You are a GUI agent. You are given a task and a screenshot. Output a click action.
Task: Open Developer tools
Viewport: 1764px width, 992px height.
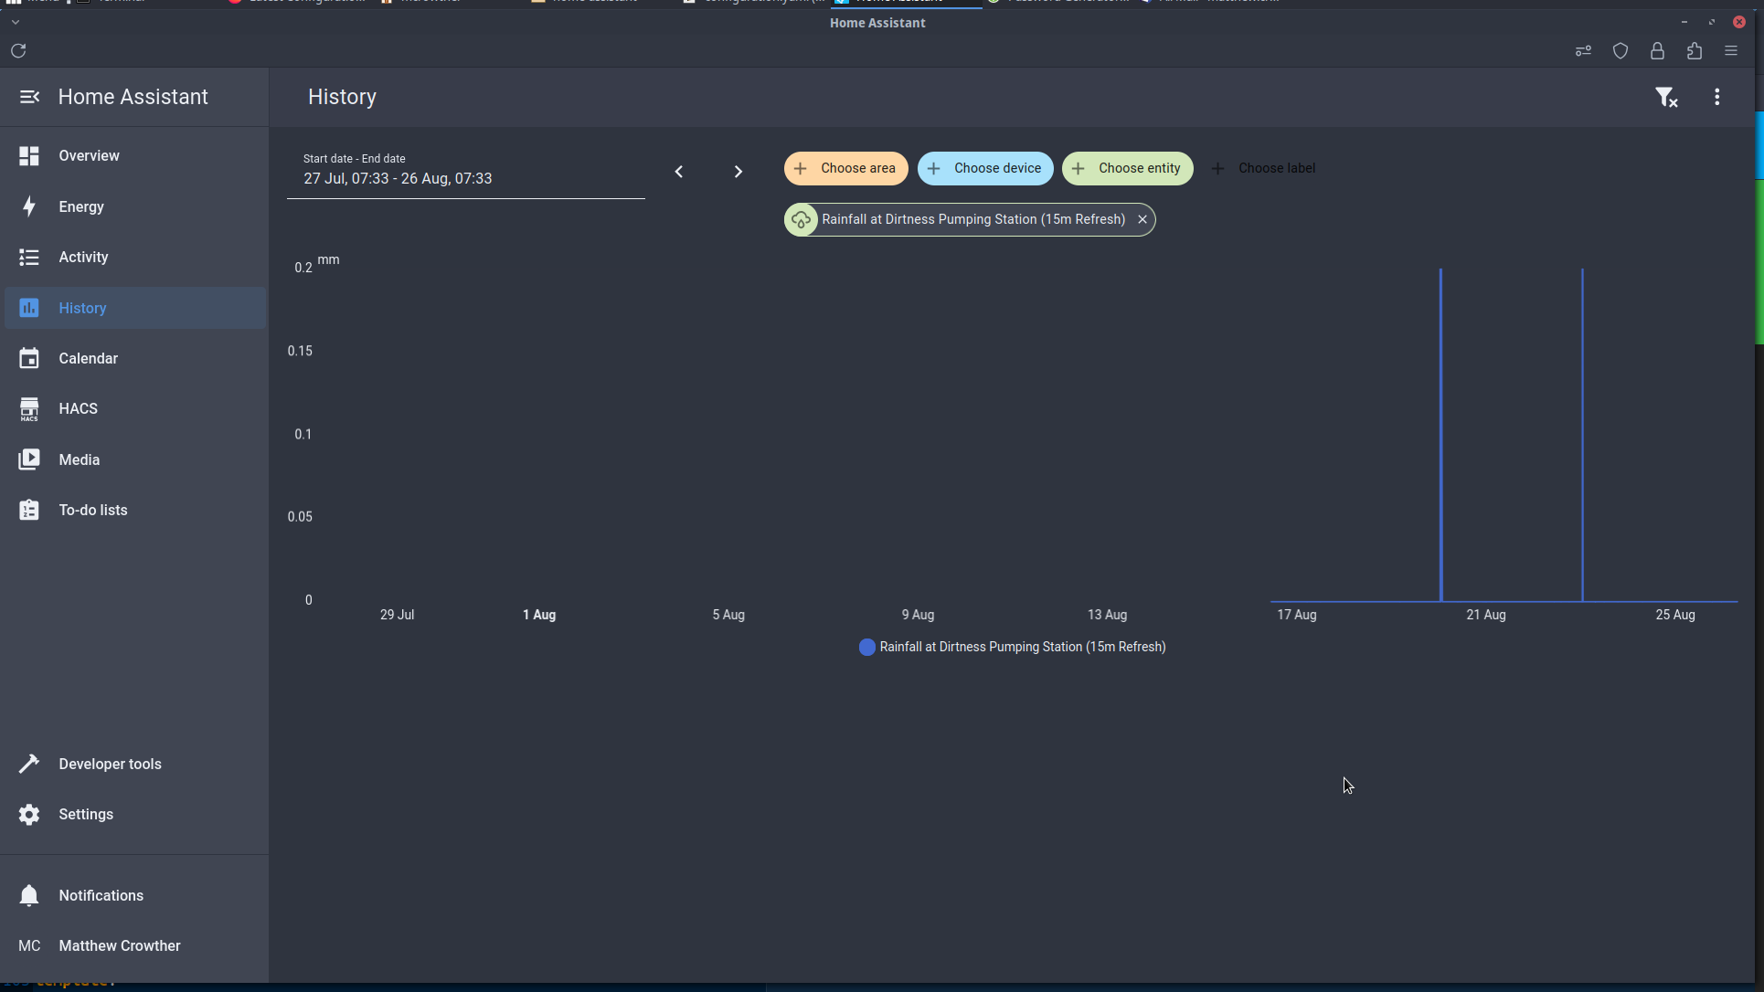click(x=111, y=764)
